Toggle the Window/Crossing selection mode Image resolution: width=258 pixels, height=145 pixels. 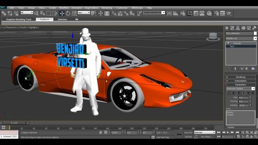tap(55, 13)
